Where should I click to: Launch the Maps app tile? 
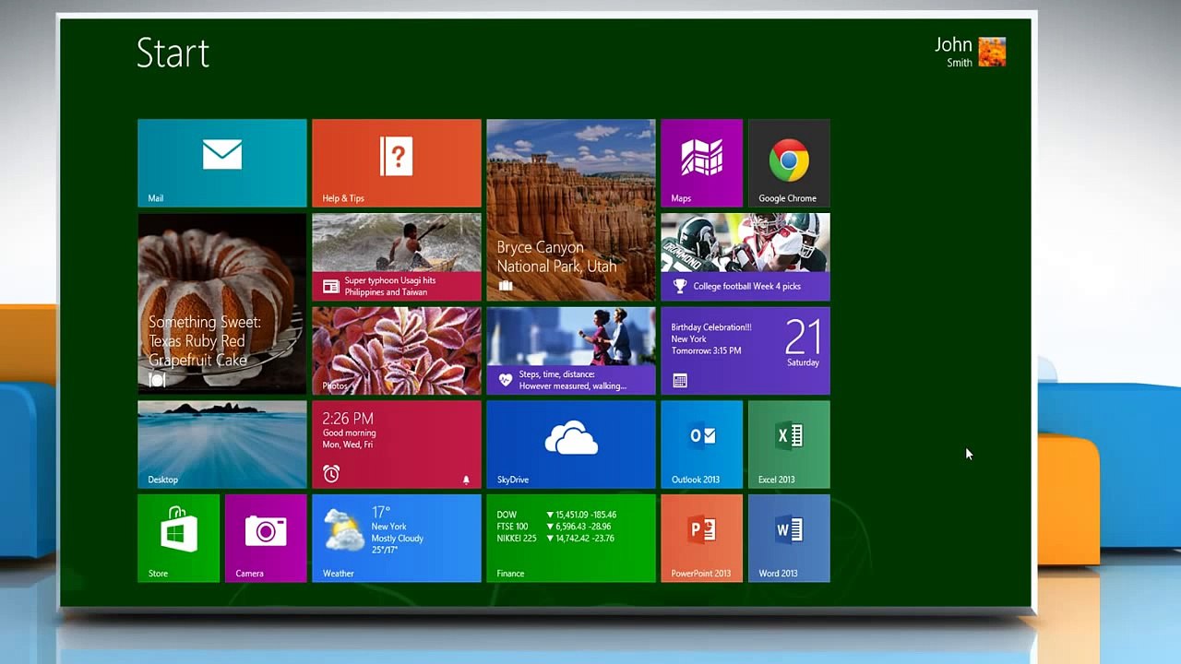pyautogui.click(x=701, y=163)
